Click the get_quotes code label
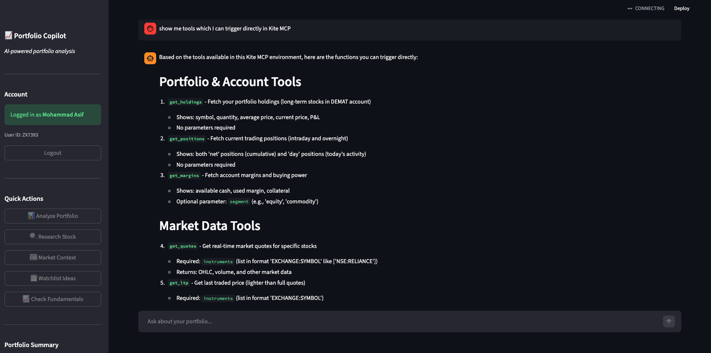The image size is (711, 353). (x=183, y=246)
